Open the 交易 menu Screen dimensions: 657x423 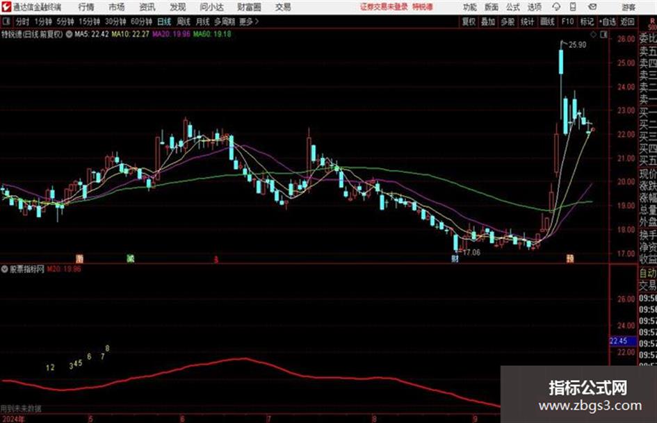click(x=283, y=7)
